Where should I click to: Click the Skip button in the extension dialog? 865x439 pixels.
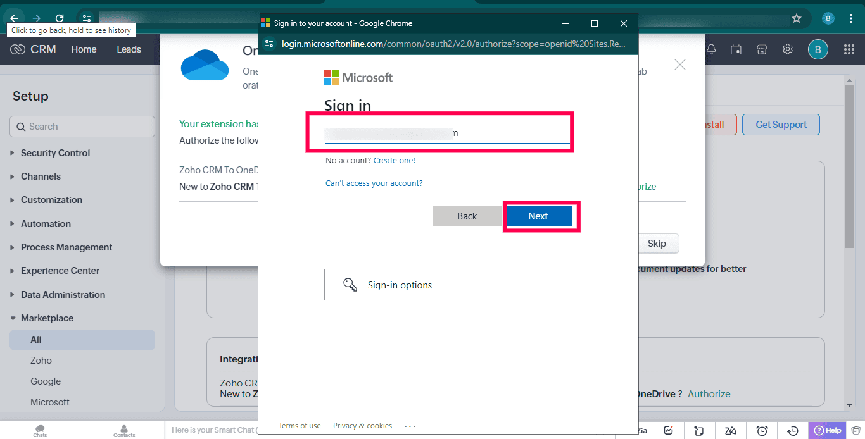657,244
